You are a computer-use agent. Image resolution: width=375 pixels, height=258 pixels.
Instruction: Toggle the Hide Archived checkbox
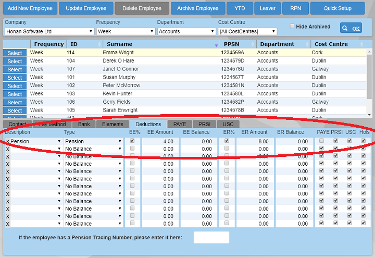point(292,26)
